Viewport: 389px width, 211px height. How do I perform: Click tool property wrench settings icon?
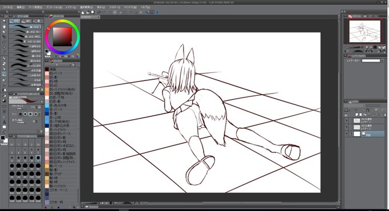[x=41, y=132]
